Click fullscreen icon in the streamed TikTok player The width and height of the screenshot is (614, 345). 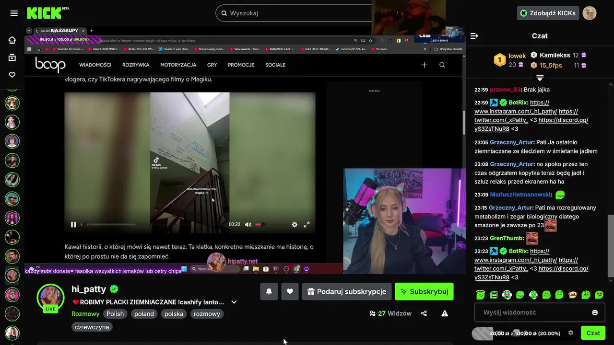[x=307, y=224]
